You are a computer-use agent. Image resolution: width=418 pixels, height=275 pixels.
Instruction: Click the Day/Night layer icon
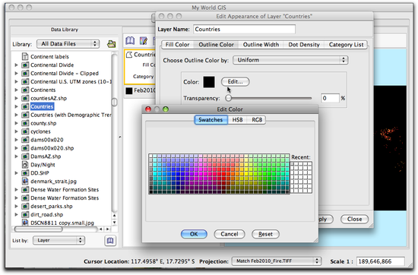(25, 165)
